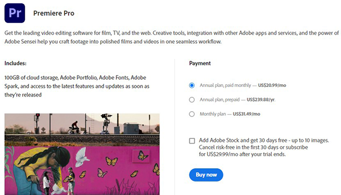Click the 'Annual plan, prepaid' label text
The width and height of the screenshot is (341, 195).
pyautogui.click(x=220, y=100)
